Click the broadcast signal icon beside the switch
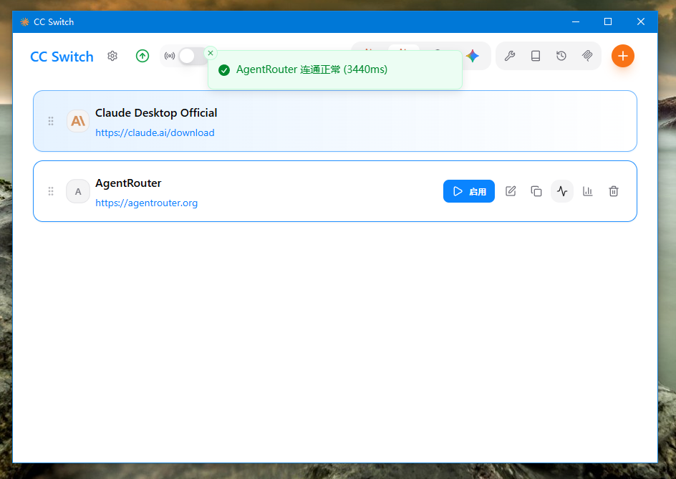Screen dimensions: 676x479 (170, 56)
